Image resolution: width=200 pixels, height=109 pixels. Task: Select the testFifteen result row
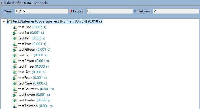[31, 50]
